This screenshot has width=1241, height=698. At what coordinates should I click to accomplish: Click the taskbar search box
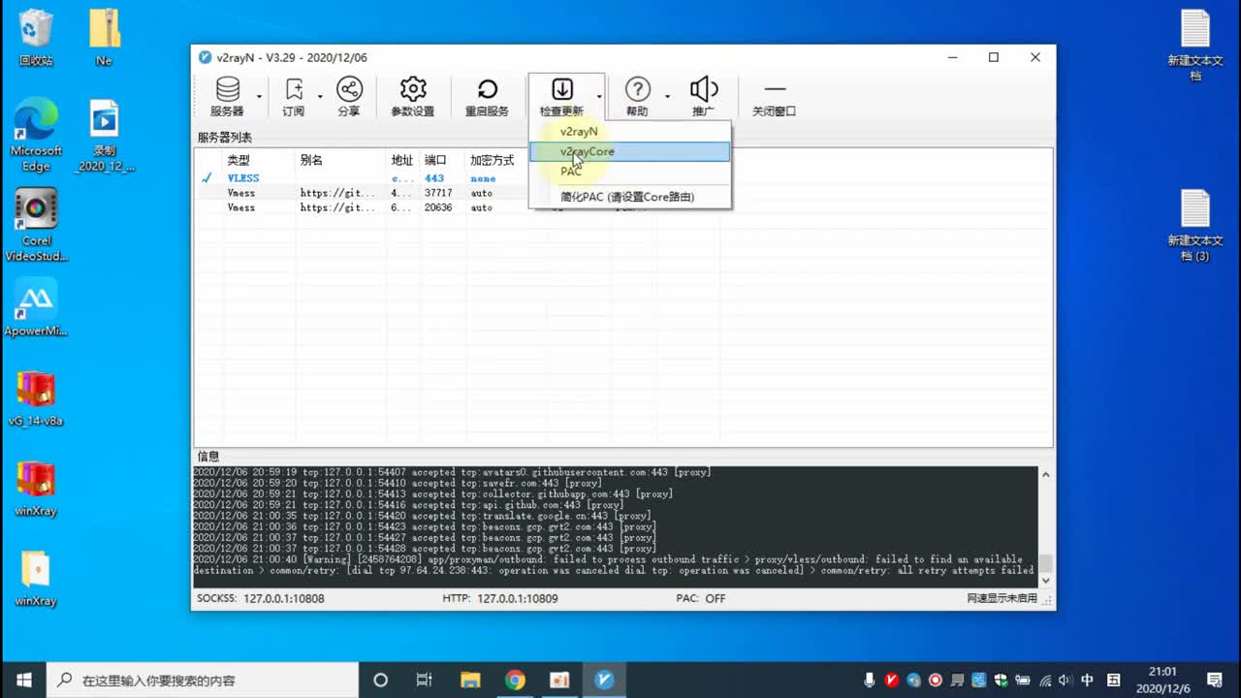(x=203, y=680)
